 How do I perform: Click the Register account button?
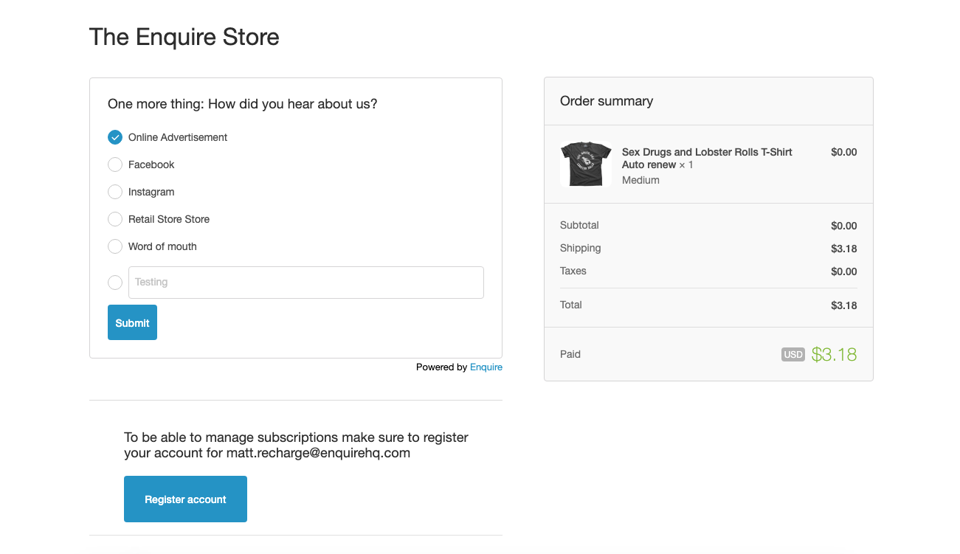pos(185,499)
